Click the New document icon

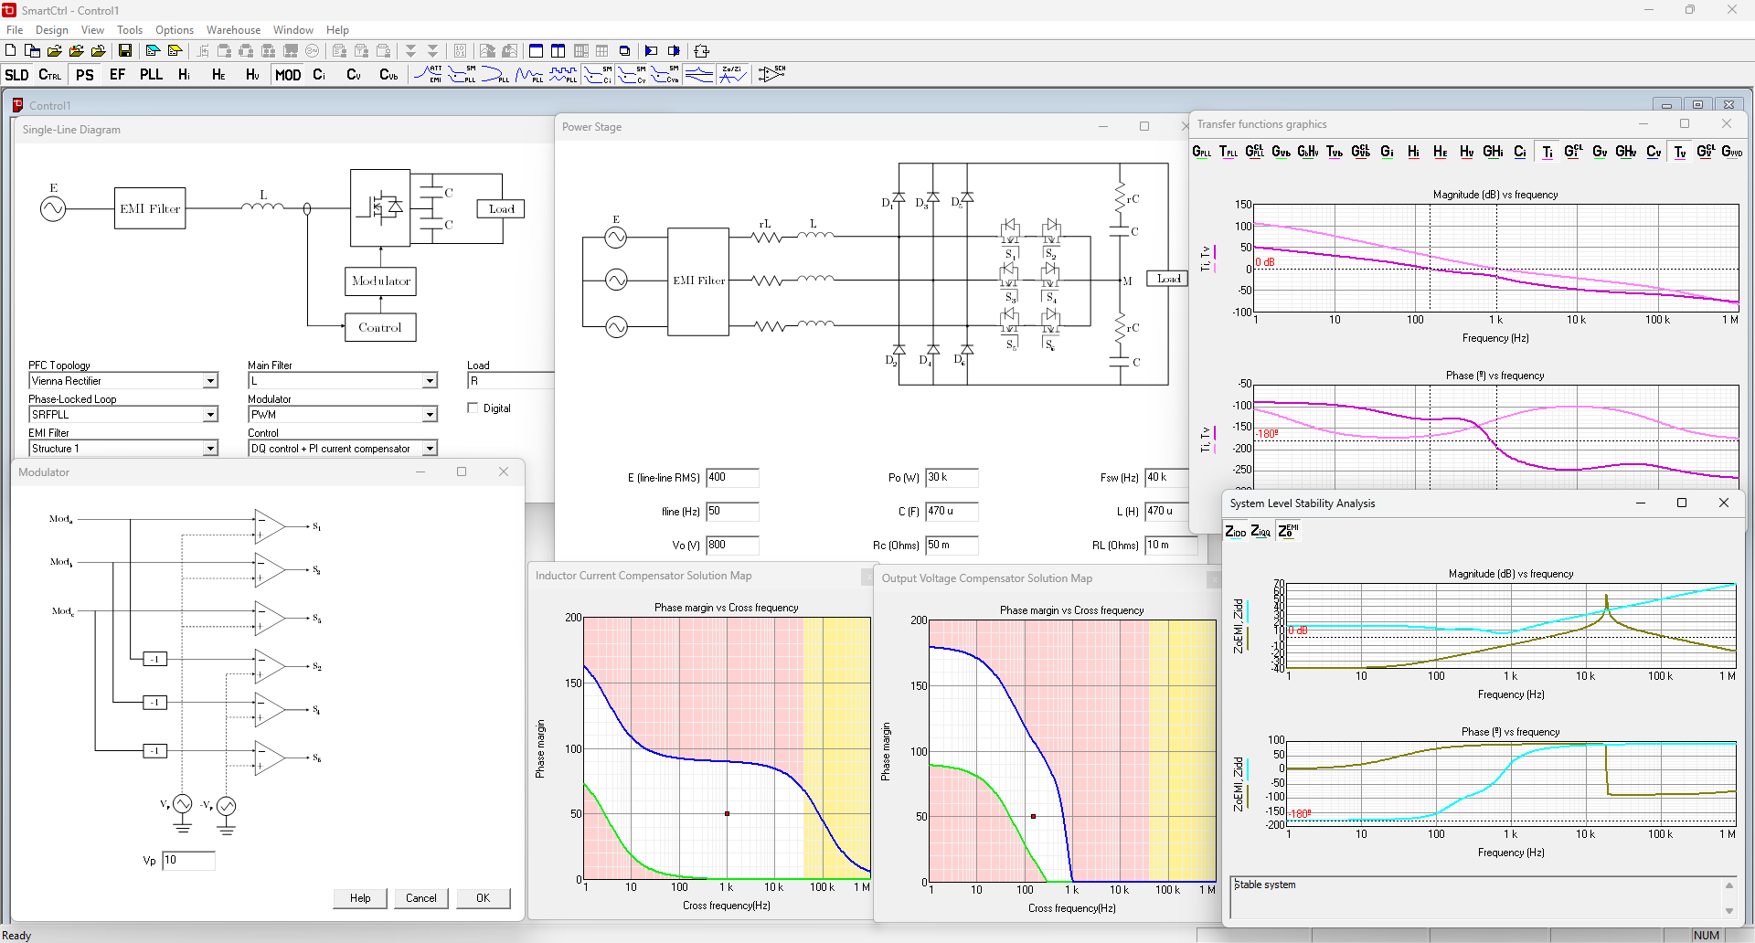[11, 51]
